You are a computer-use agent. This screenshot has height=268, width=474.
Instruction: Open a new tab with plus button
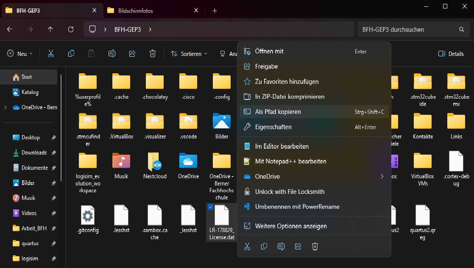[215, 11]
